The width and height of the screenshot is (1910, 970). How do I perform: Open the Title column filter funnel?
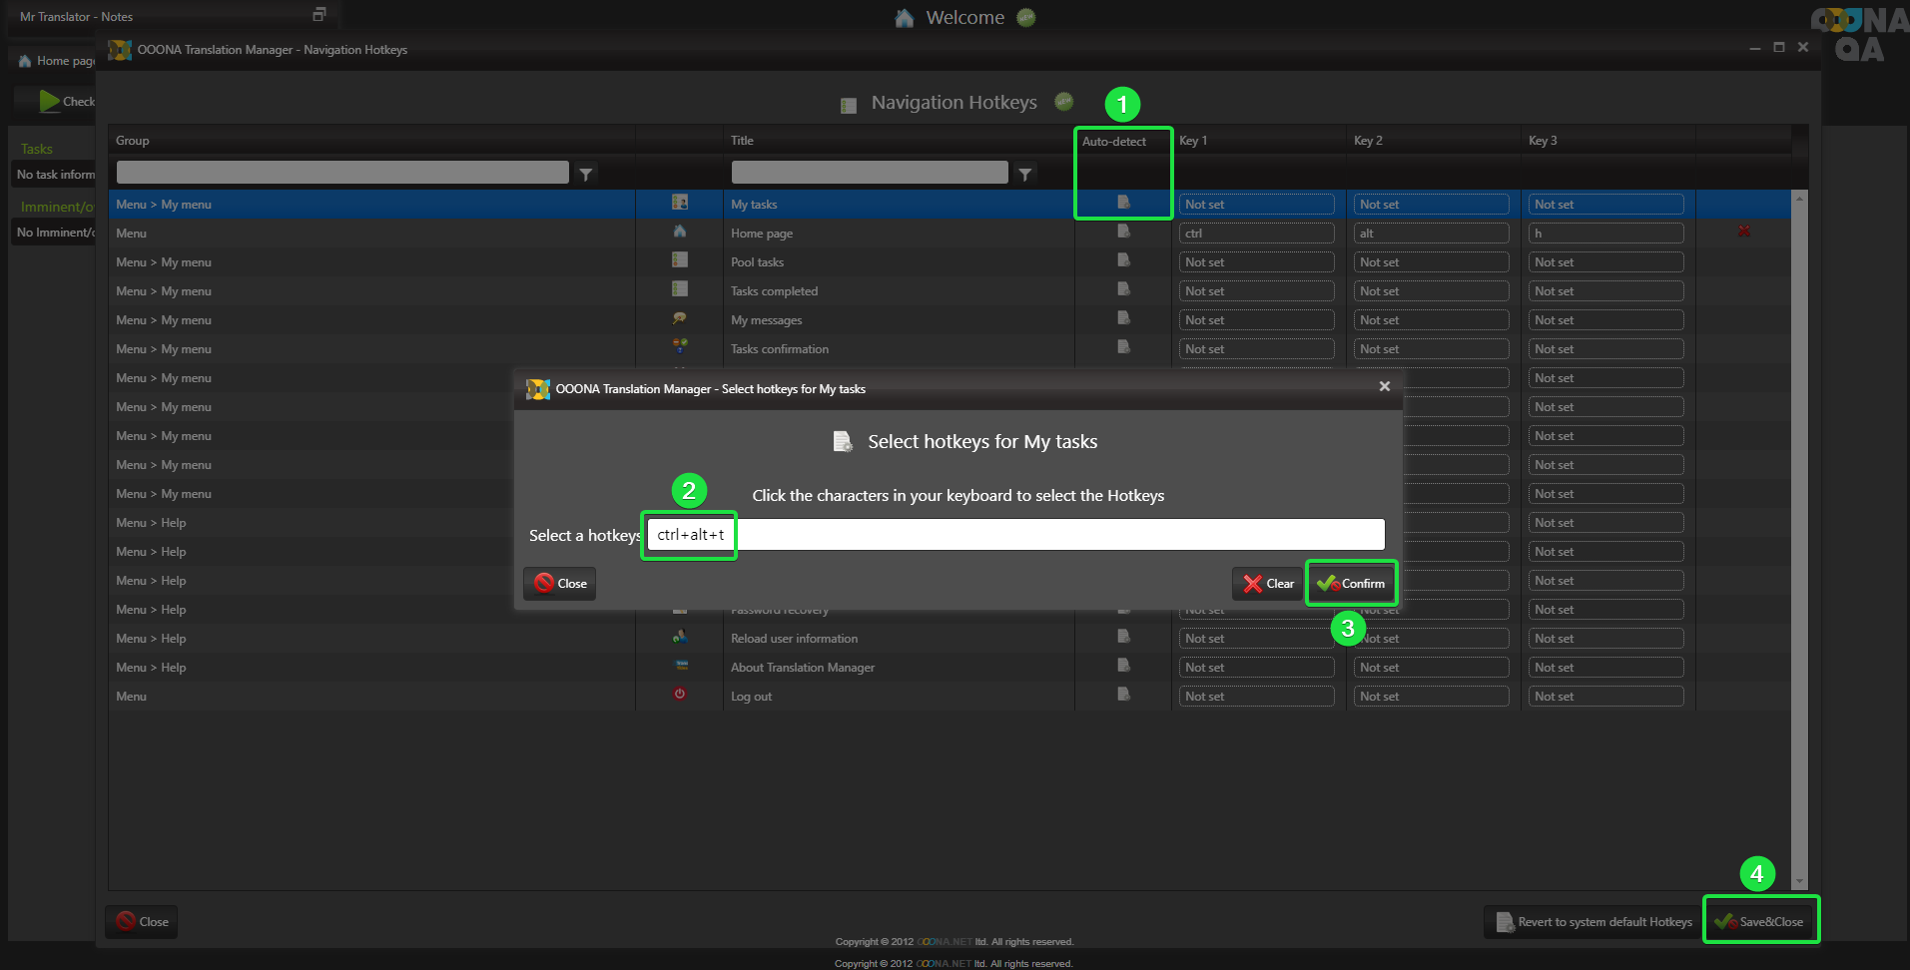1025,174
